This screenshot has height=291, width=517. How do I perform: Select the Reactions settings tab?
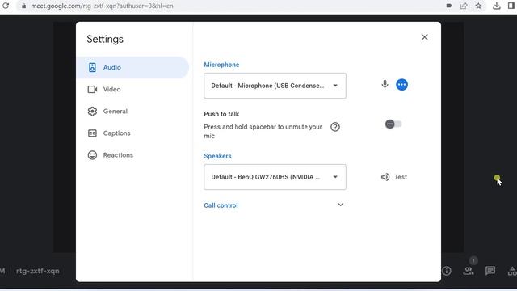[132, 155]
